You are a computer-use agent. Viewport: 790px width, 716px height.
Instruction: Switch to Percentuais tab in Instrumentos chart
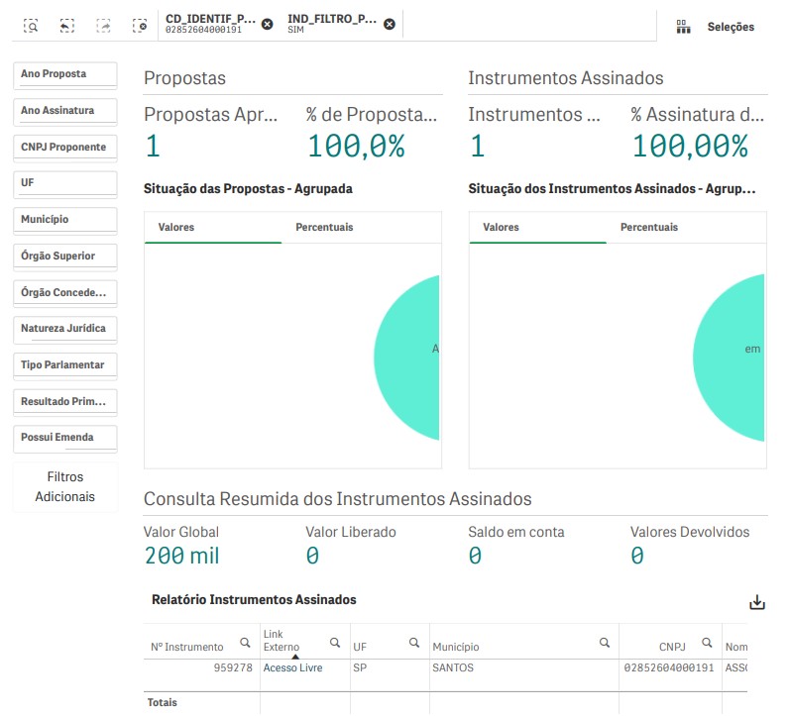coord(649,227)
